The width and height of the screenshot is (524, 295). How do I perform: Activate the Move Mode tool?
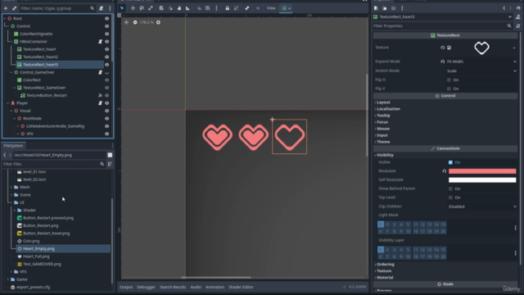133,8
